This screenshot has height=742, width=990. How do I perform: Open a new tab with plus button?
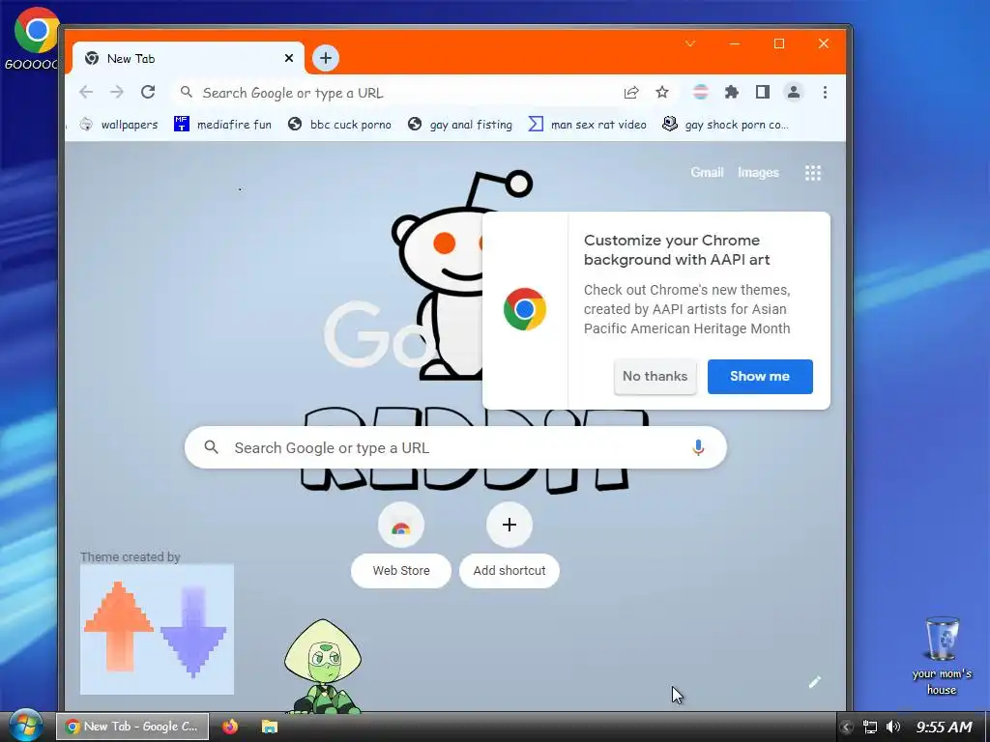[326, 58]
